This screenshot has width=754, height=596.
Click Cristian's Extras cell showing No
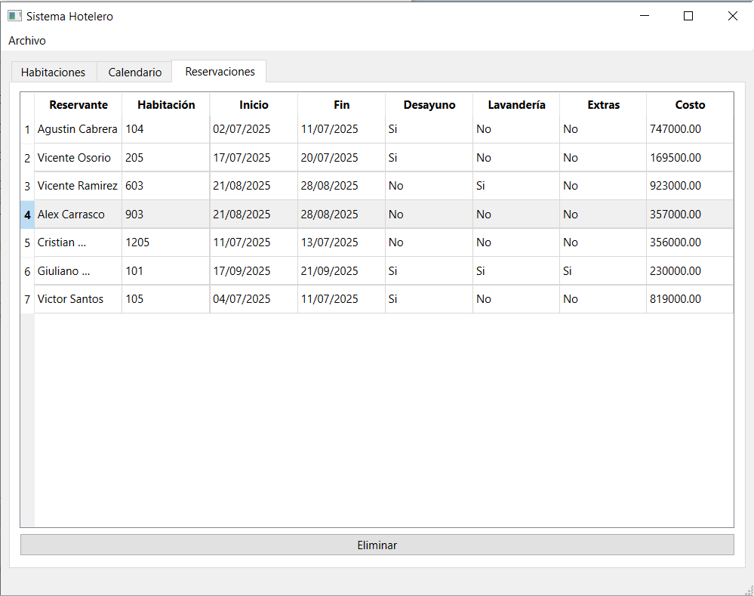[x=603, y=242]
